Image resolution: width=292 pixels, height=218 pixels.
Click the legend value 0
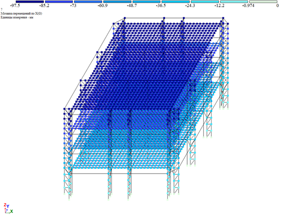278,6
